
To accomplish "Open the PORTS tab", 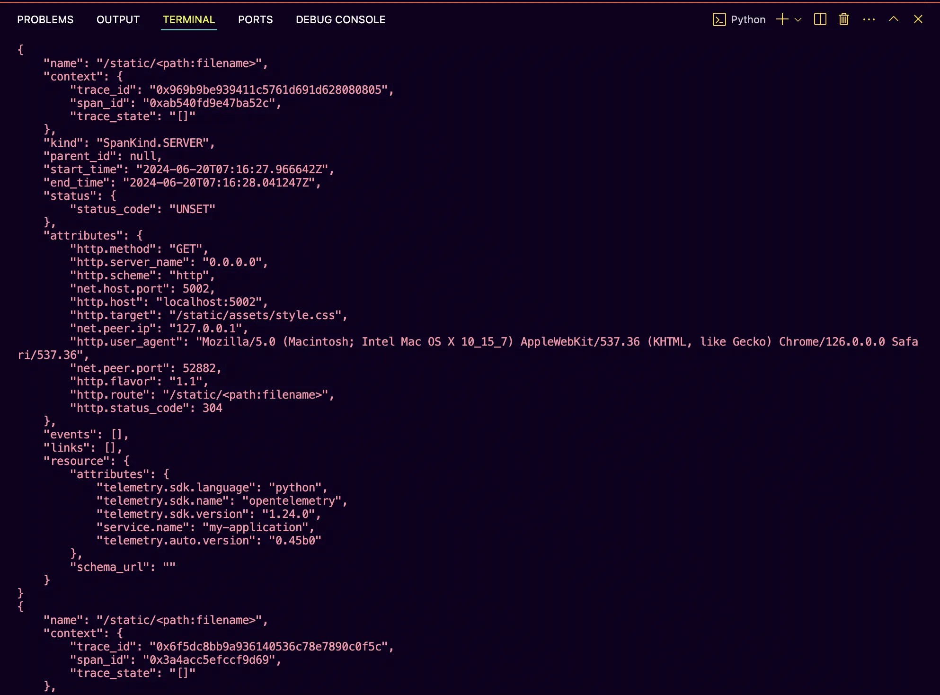I will 255,19.
